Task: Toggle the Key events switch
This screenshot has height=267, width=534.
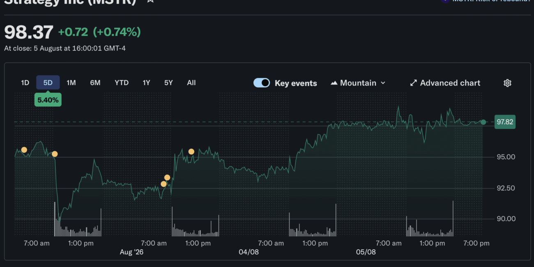Action: [x=262, y=83]
